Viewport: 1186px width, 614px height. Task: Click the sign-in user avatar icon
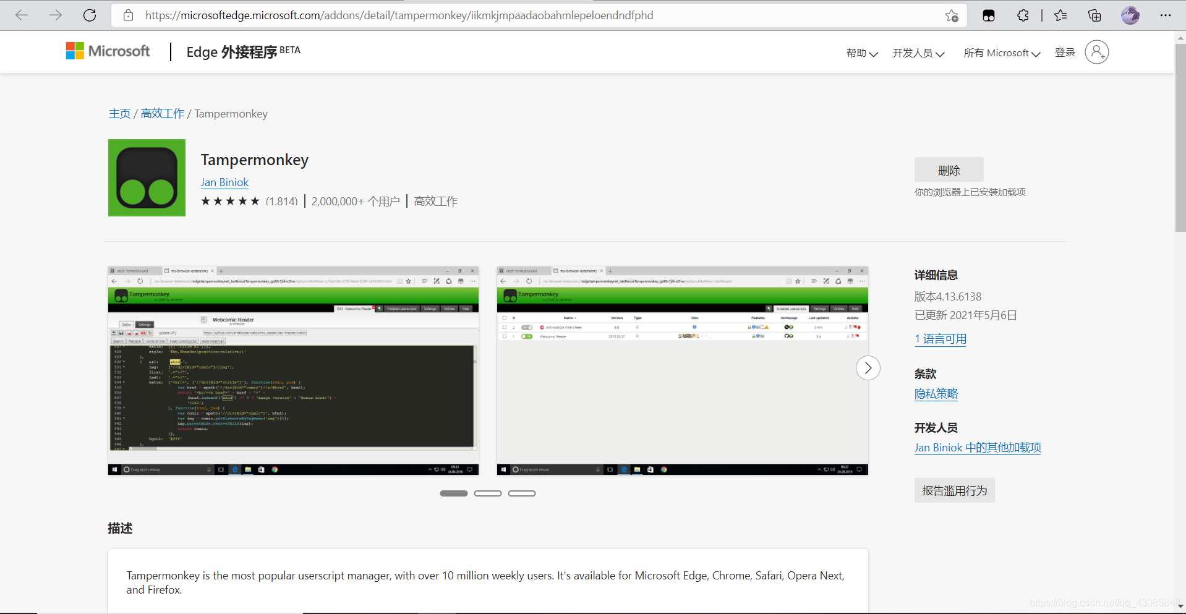click(x=1097, y=52)
